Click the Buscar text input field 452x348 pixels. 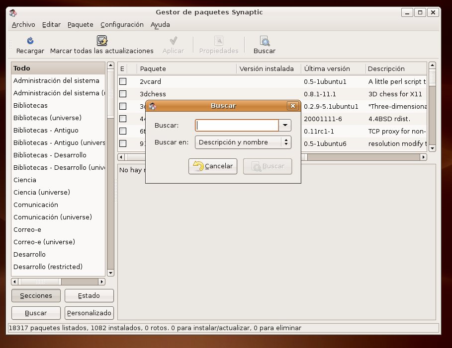click(x=237, y=125)
